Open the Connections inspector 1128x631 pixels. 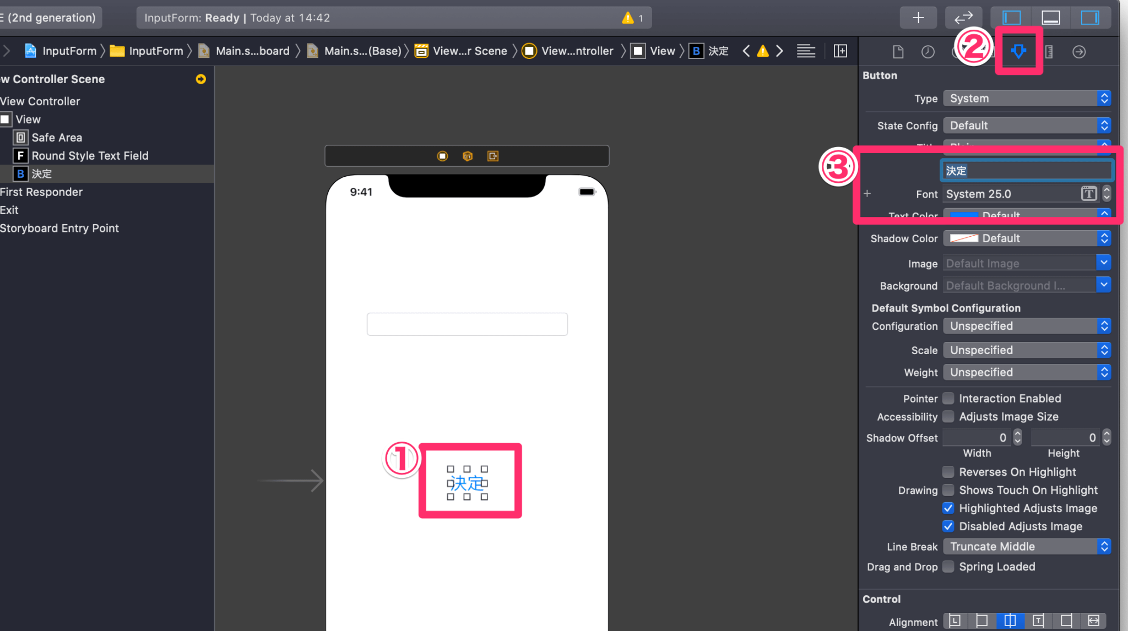tap(1079, 51)
